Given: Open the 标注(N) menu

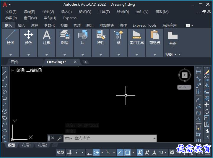Looking at the screenshot, I should (142, 12).
